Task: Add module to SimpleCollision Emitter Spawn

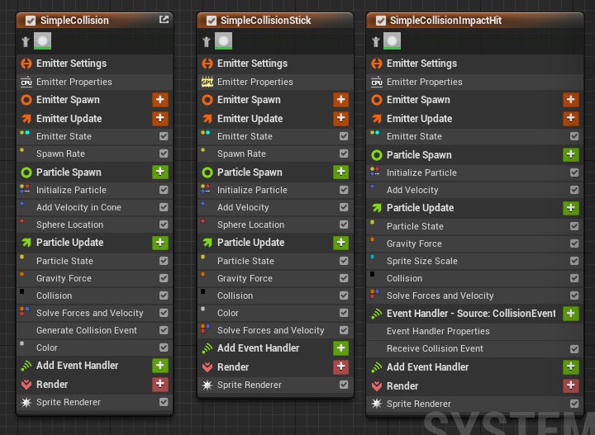Action: pos(160,100)
